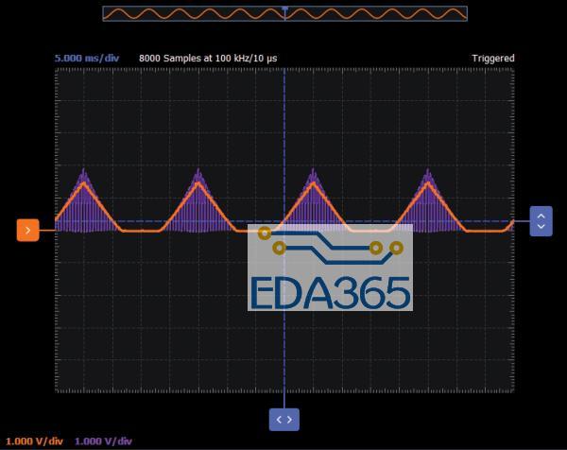Click the 8000 Samples at 100 kHz text
The width and height of the screenshot is (567, 450).
tap(208, 59)
